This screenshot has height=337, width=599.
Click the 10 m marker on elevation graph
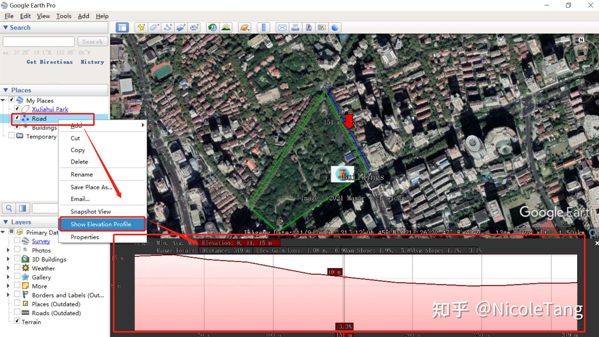[x=334, y=272]
